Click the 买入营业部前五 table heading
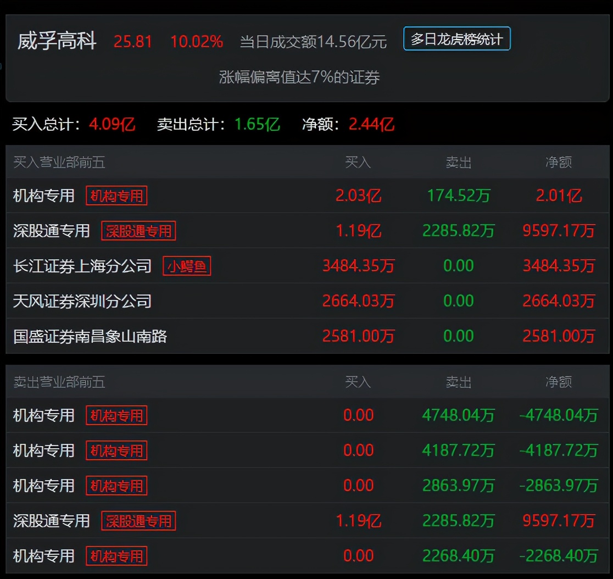Screen dimensions: 613x579 click(x=59, y=162)
